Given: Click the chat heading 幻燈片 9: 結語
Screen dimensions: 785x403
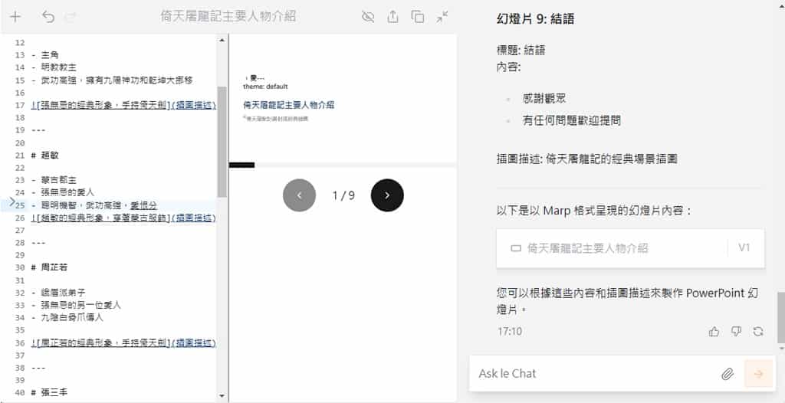Looking at the screenshot, I should 535,19.
